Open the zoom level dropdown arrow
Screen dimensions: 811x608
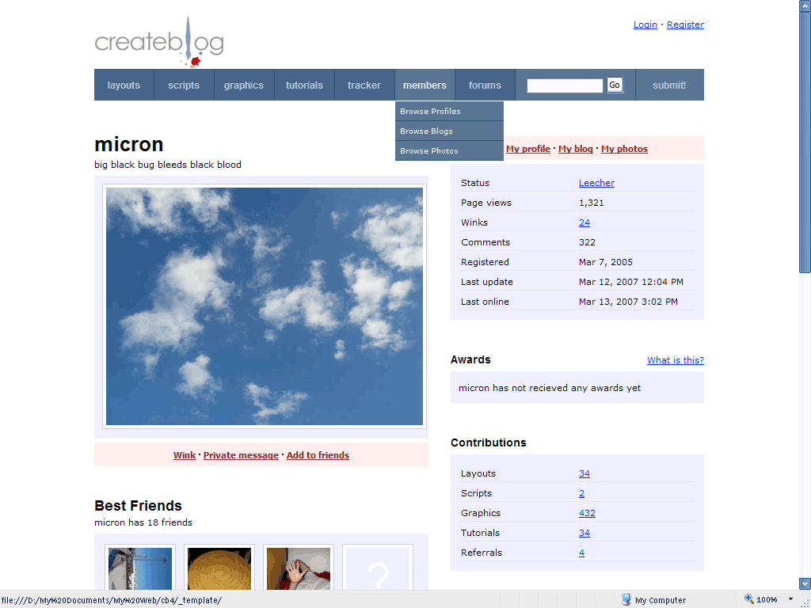point(791,600)
